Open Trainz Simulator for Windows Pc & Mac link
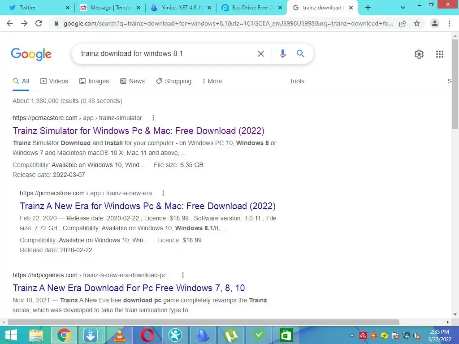The image size is (459, 344). point(139,131)
